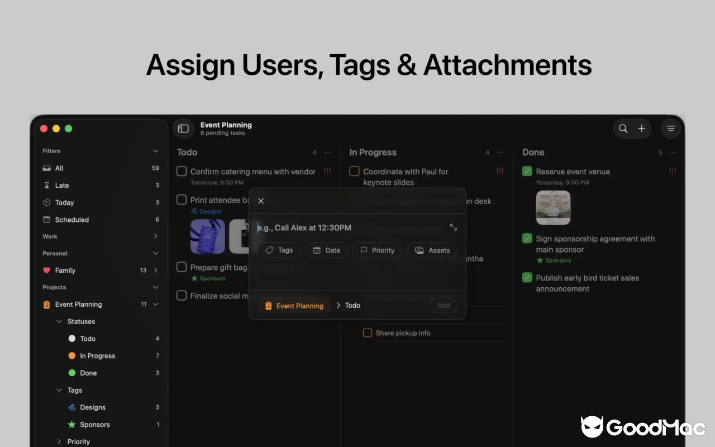715x447 pixels.
Task: Select the Event Planning project chip
Action: coord(294,306)
